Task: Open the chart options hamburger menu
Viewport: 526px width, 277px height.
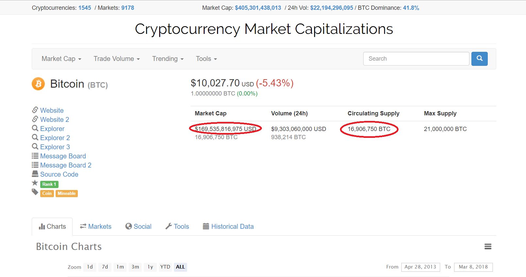Action: coord(488,247)
